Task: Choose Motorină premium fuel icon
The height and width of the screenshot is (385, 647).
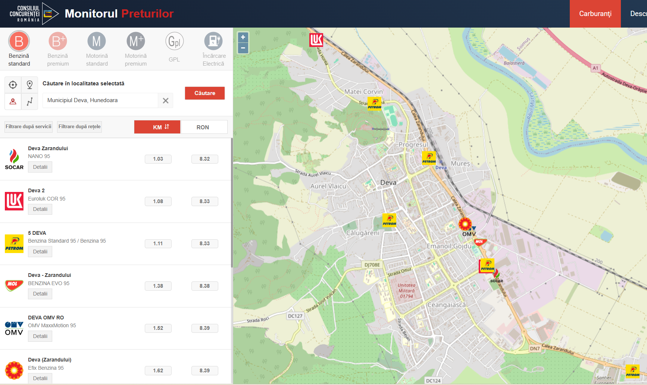Action: [x=135, y=41]
